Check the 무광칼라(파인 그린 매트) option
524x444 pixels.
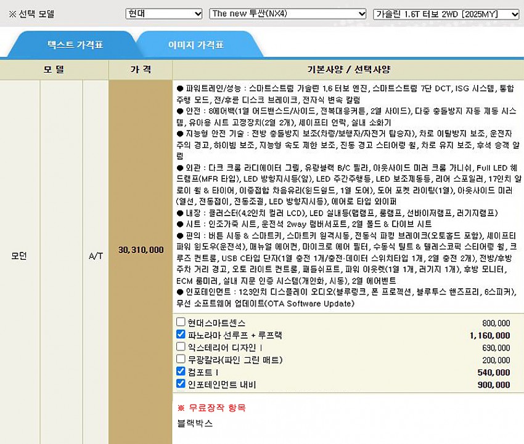pos(181,360)
